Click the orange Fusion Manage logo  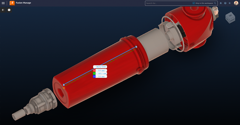tap(12, 3)
